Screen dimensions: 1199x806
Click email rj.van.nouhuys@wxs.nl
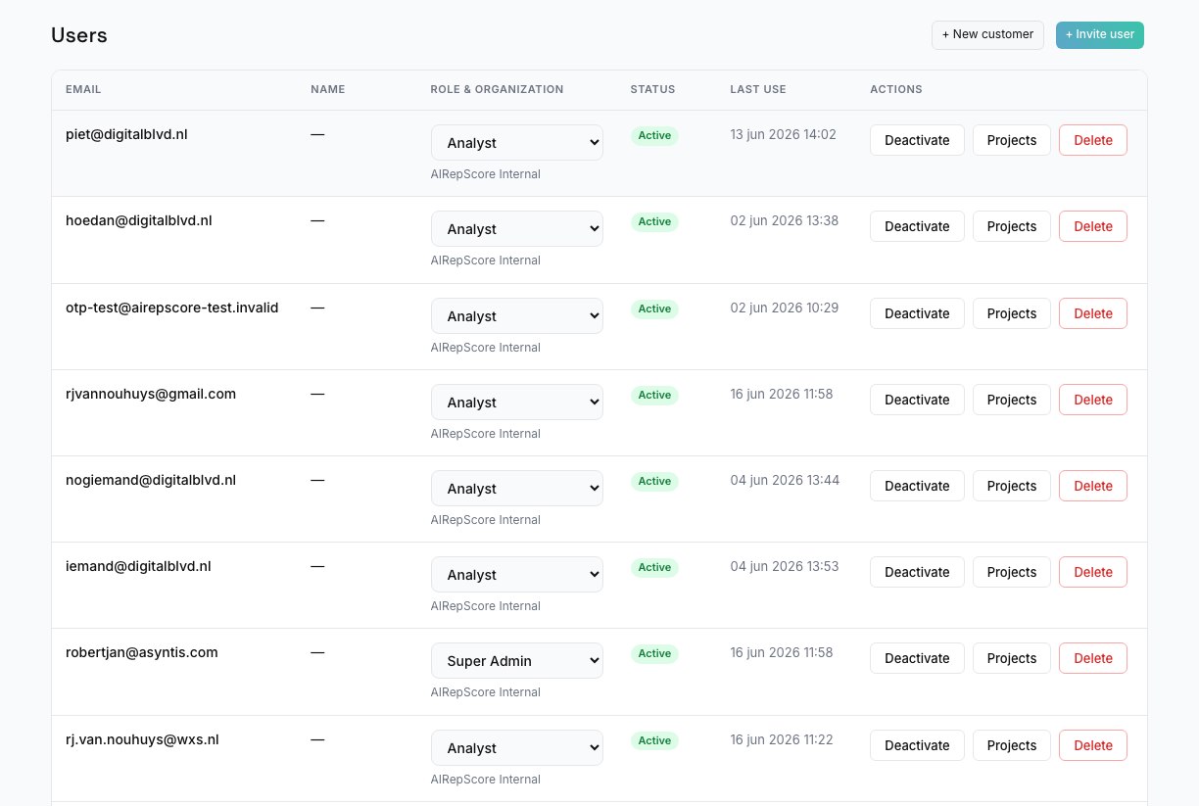142,739
